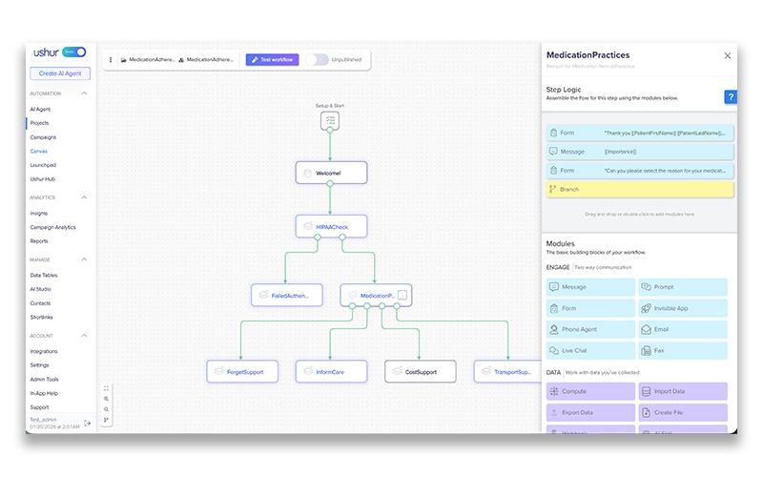The height and width of the screenshot is (477, 763).
Task: Click the logout icon beside Test_admin
Action: pos(87,423)
